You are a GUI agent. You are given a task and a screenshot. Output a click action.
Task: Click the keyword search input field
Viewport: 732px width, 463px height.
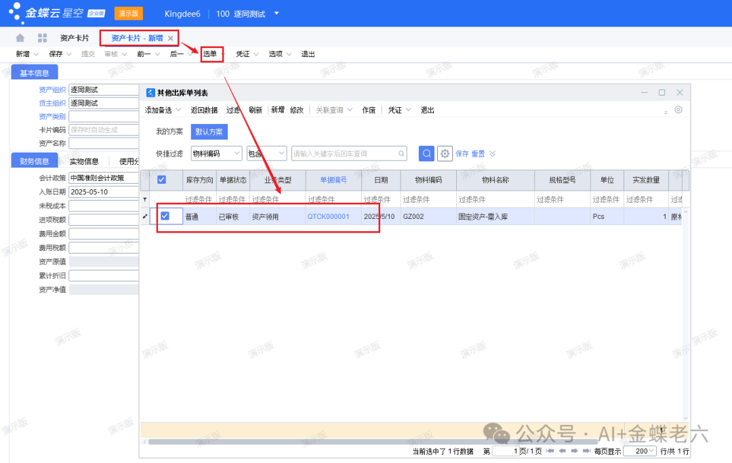point(344,154)
